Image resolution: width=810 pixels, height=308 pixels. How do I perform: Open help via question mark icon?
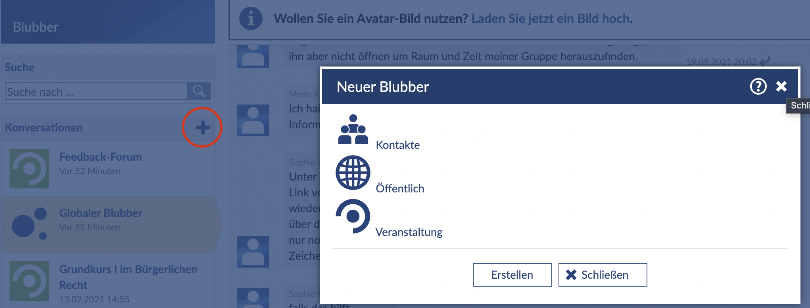click(758, 86)
